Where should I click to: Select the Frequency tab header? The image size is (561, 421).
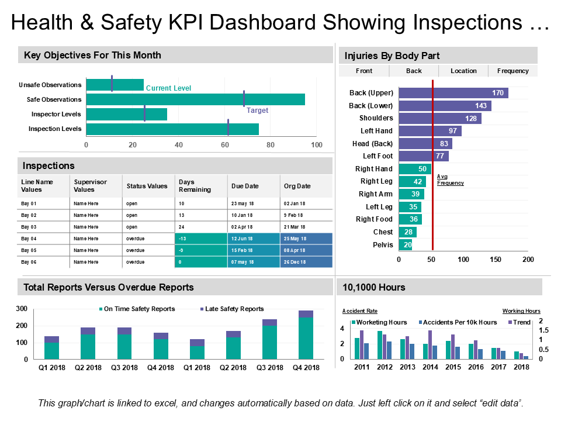tap(512, 71)
